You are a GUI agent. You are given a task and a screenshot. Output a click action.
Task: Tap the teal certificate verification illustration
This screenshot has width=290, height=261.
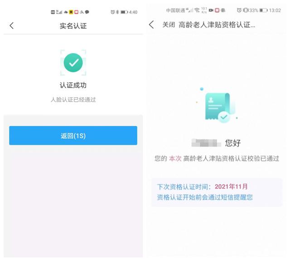(x=218, y=106)
